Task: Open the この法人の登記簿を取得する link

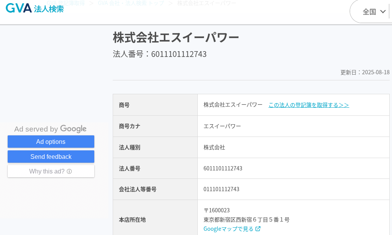Action: pos(309,105)
